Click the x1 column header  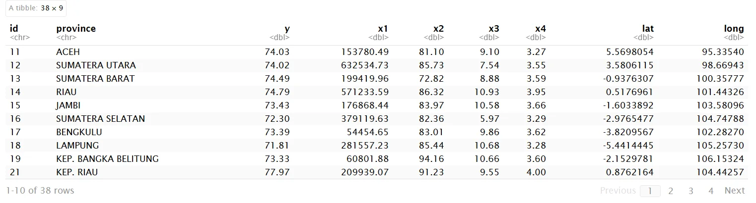pyautogui.click(x=383, y=29)
